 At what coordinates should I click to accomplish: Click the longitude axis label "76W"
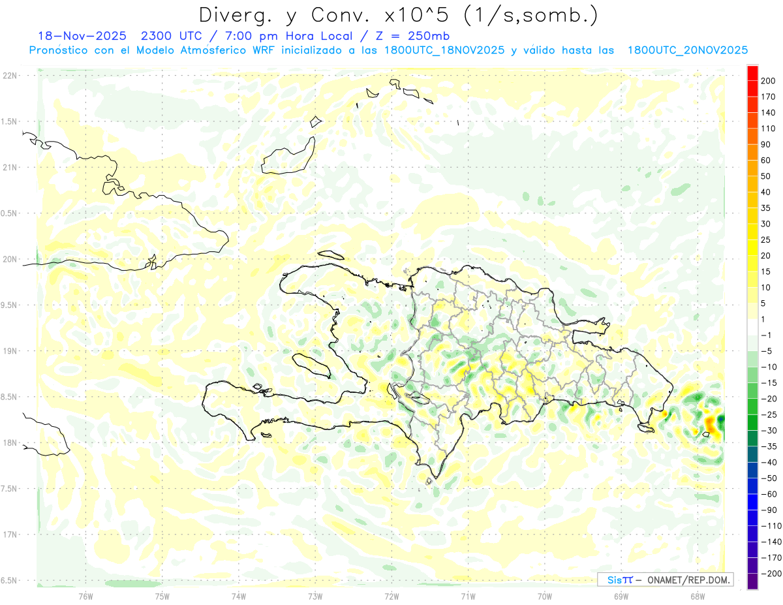[x=85, y=596]
